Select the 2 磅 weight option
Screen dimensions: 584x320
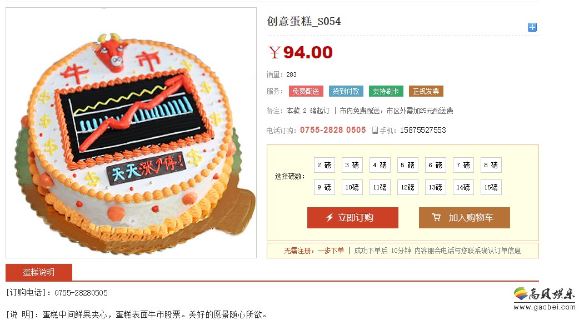(x=325, y=165)
